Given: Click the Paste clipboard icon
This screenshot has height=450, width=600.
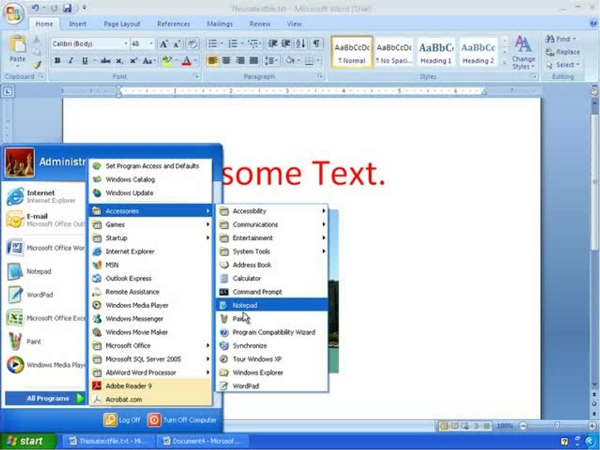Looking at the screenshot, I should 17,49.
